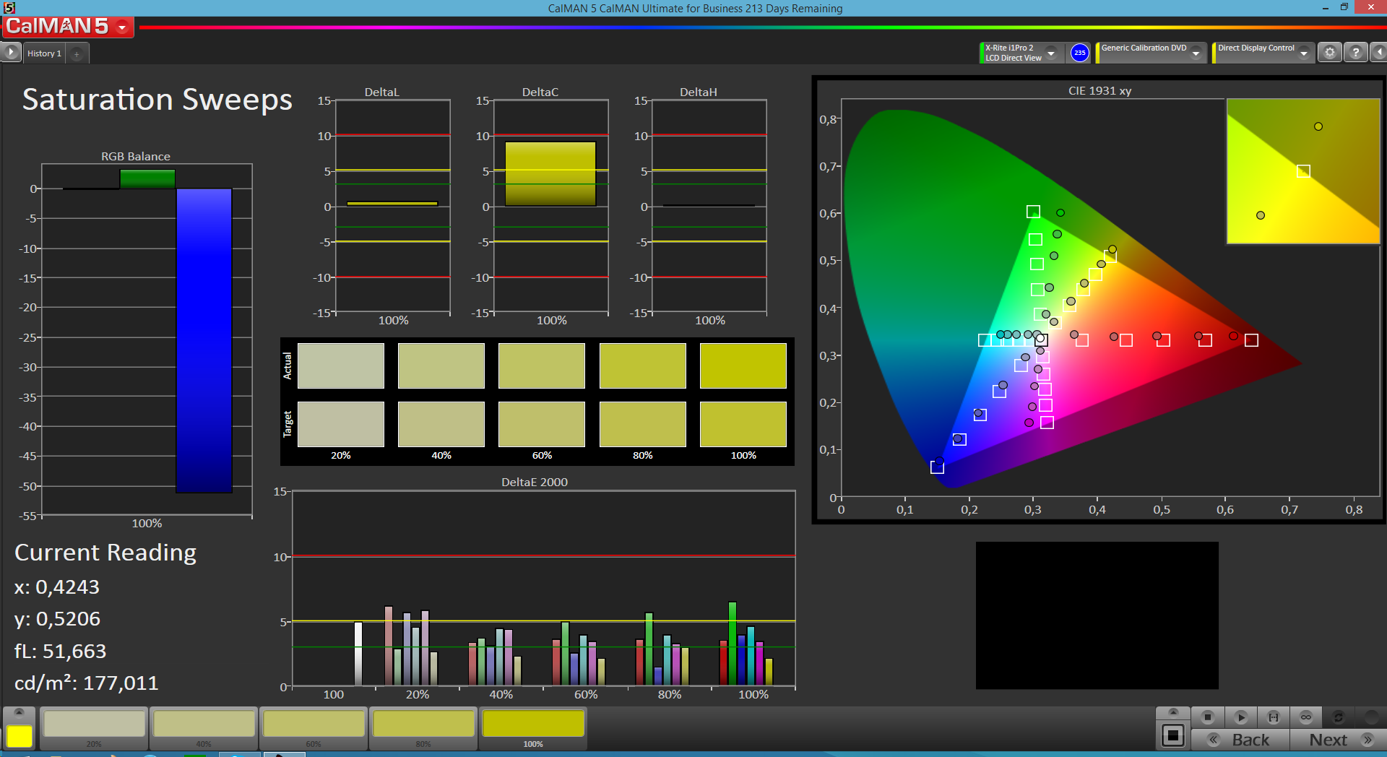Viewport: 1387px width, 757px height.
Task: Expand the Direct Display Control dropdown
Action: 1303,53
